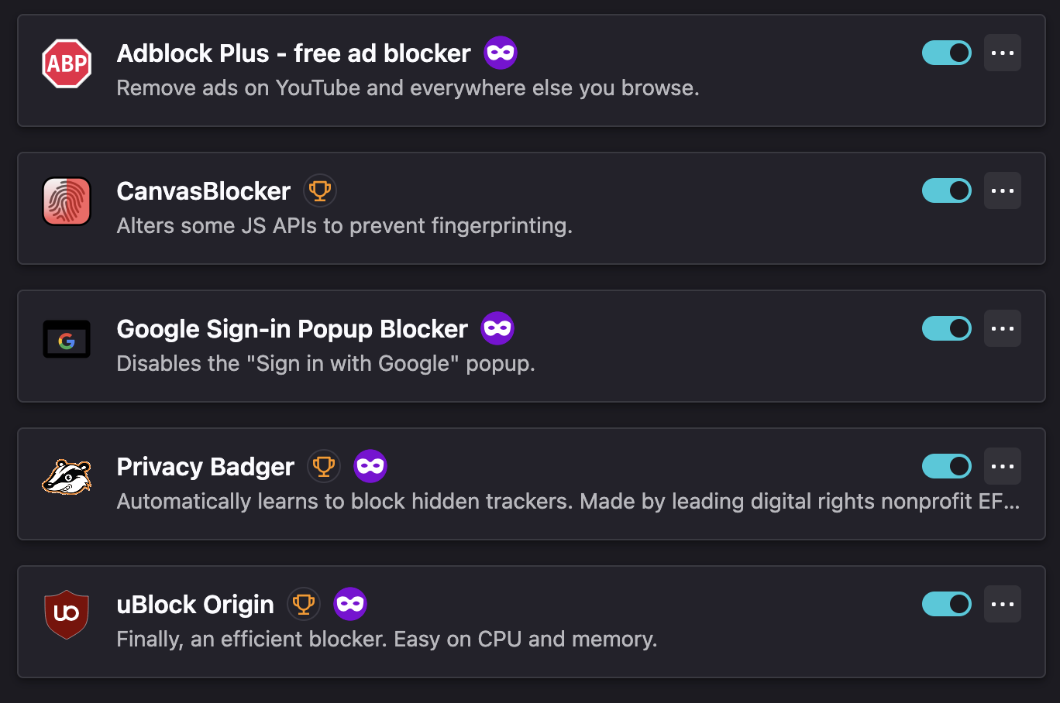Open the three-dot menu for Adblock Plus
1060x703 pixels.
coord(1003,53)
